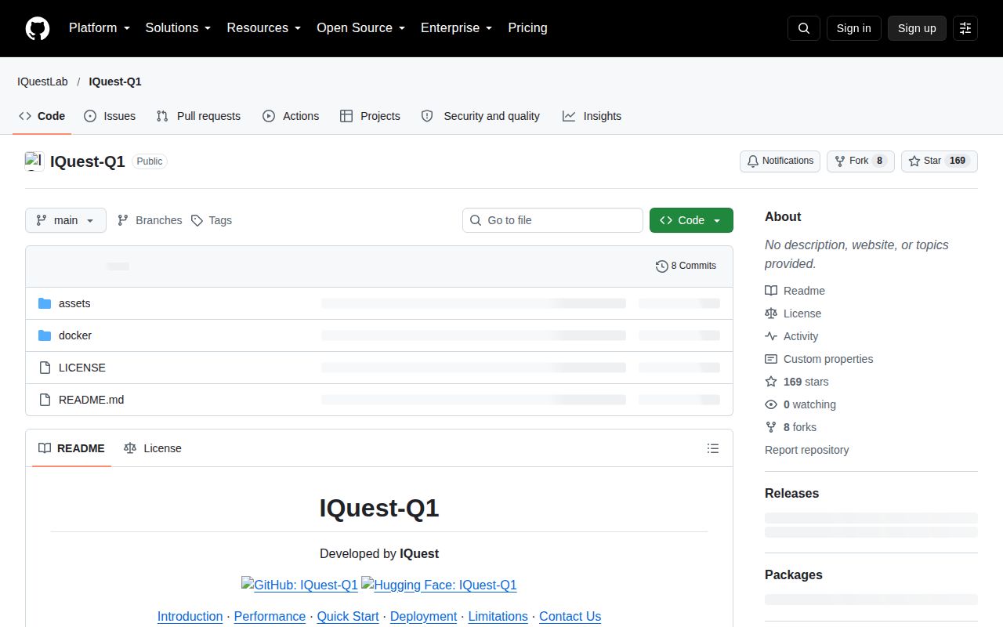Click the Go to file search field

(x=552, y=220)
